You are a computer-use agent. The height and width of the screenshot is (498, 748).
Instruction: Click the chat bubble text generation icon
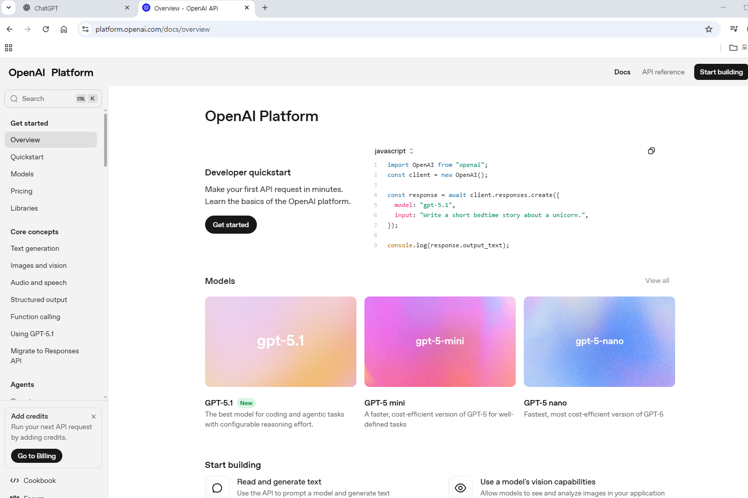[217, 488]
